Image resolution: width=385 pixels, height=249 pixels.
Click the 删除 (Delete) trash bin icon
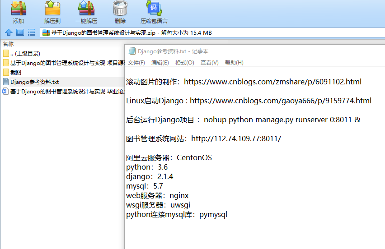coord(120,8)
